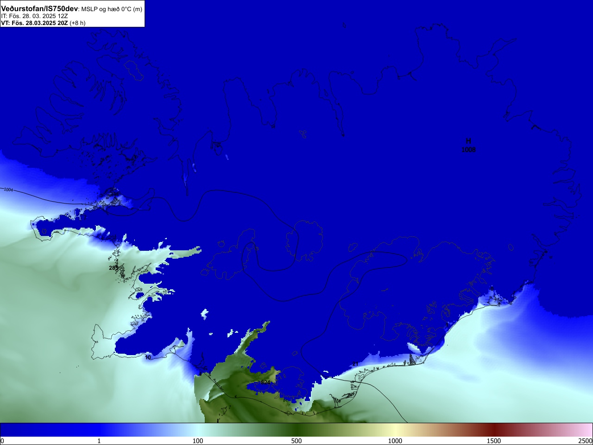Image resolution: width=593 pixels, height=445 pixels.
Task: Click the "824" height value on the map
Action: (x=265, y=382)
